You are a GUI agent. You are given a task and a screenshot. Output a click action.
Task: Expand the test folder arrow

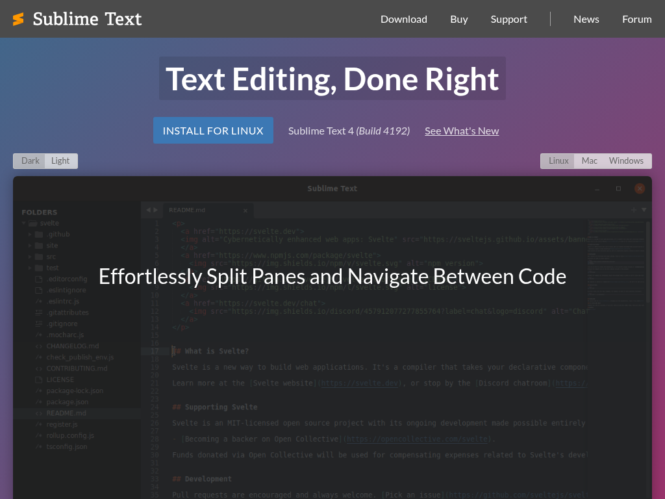point(30,268)
